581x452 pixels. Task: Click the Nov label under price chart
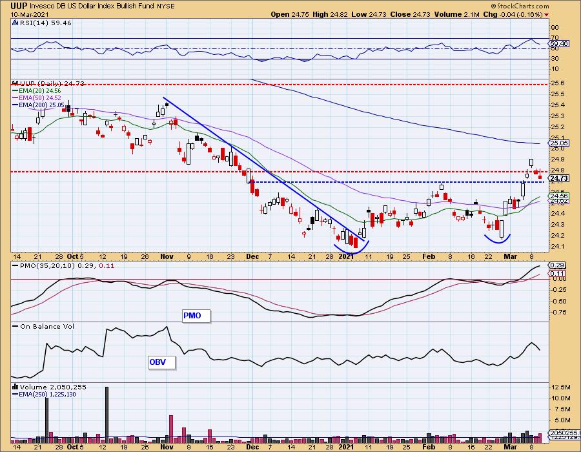click(167, 256)
